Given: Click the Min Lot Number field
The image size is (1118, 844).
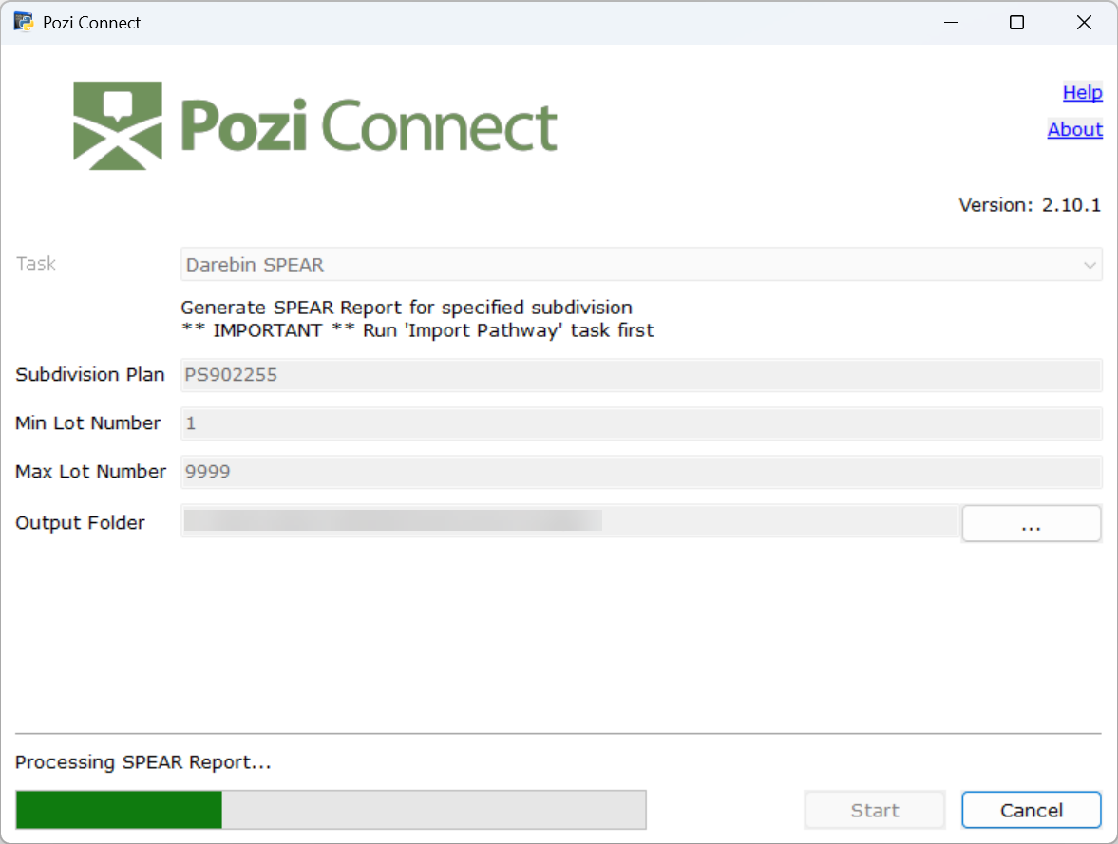Looking at the screenshot, I should click(641, 423).
